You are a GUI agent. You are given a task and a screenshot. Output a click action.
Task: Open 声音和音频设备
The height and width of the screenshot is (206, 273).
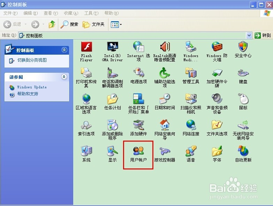click(217, 104)
